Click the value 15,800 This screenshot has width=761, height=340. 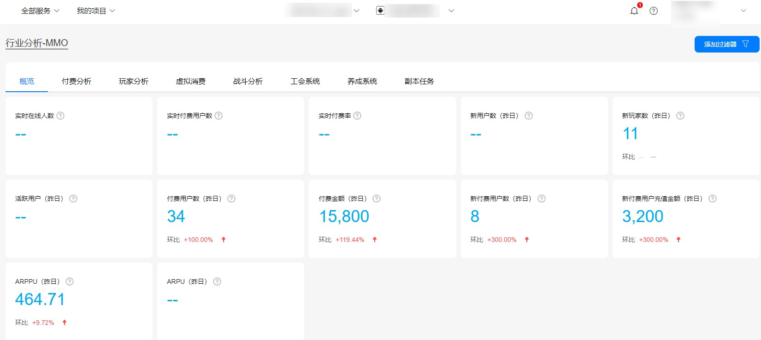click(344, 217)
